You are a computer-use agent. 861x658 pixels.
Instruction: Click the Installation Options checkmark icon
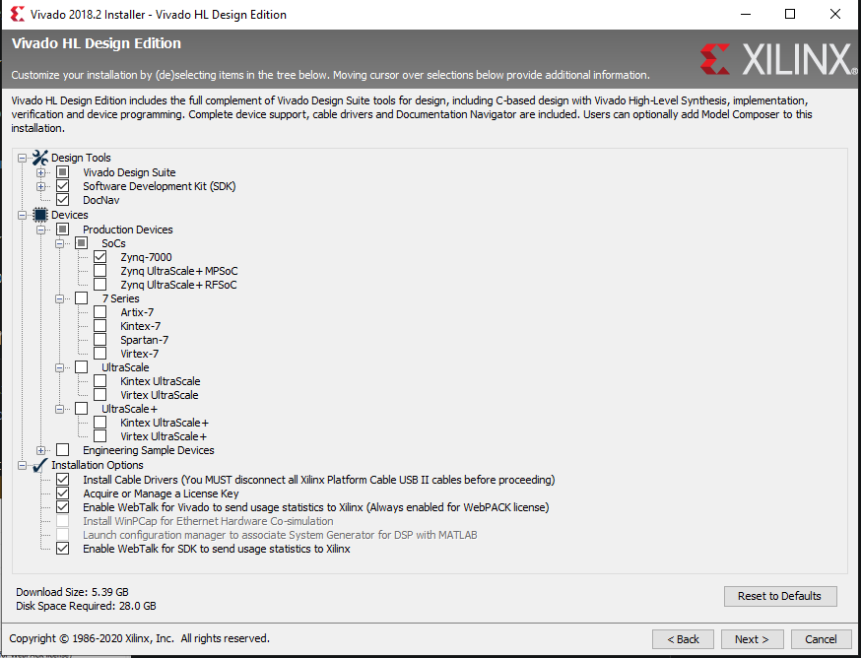[x=40, y=465]
